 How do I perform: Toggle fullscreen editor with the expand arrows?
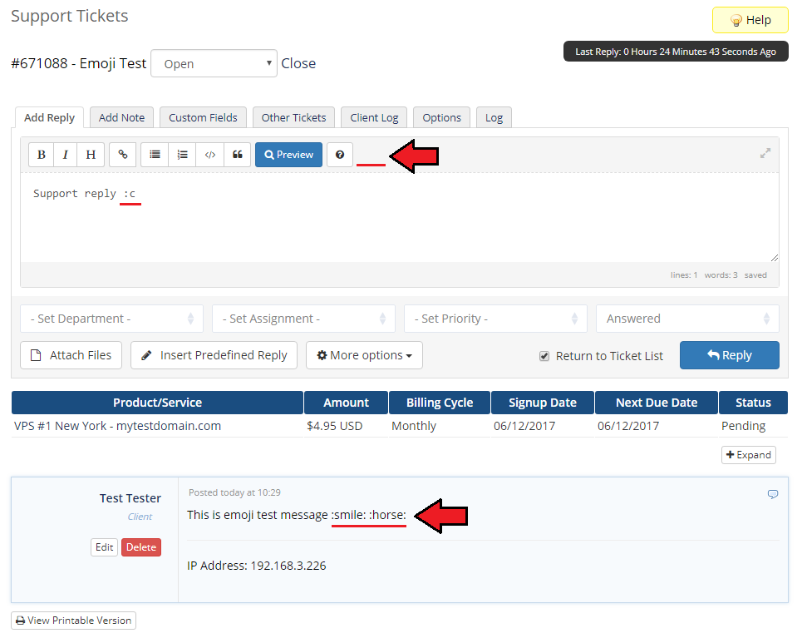(765, 153)
